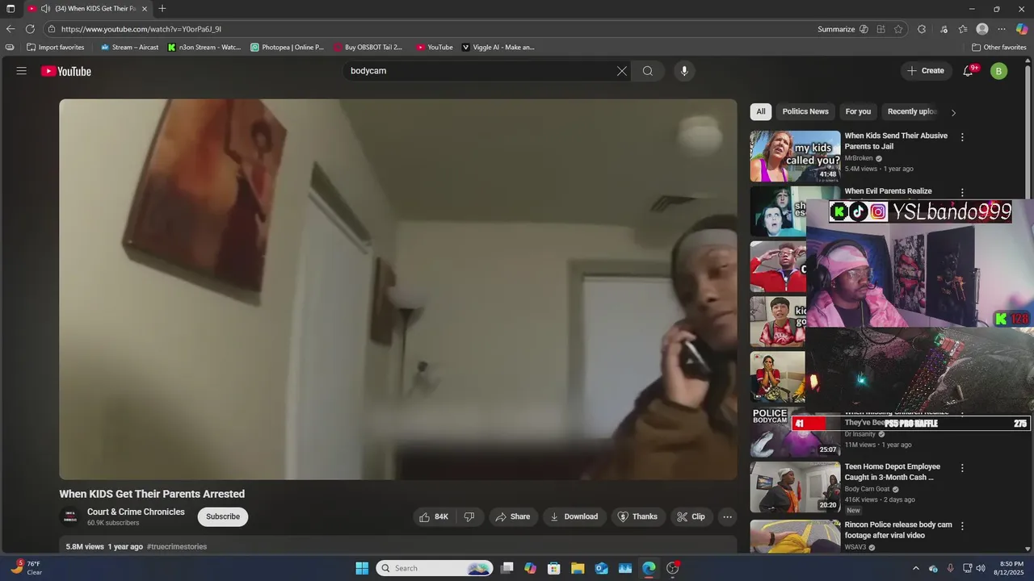Refresh the page

tap(30, 29)
